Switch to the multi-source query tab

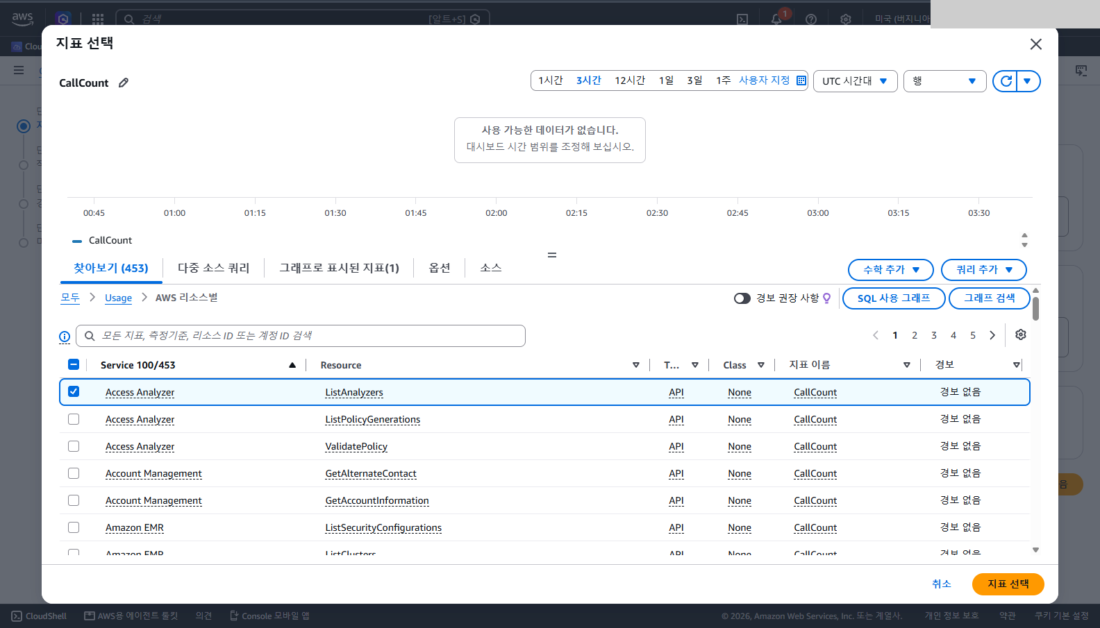pyautogui.click(x=213, y=268)
